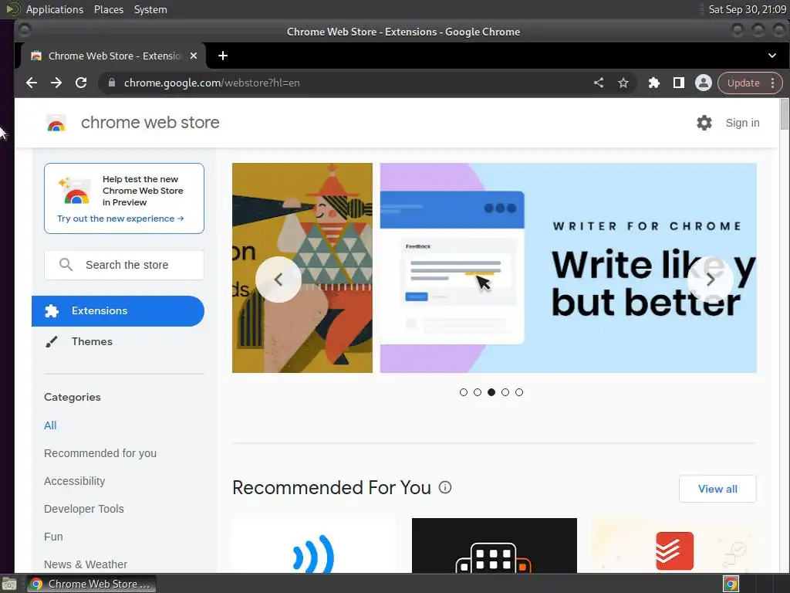Click the show desktop icon in bottom panel
The height and width of the screenshot is (593, 790).
pos(9,584)
